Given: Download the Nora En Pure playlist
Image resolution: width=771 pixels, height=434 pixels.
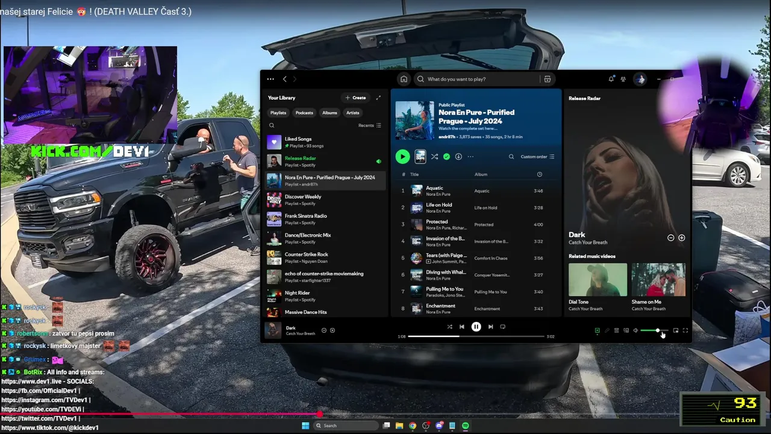Looking at the screenshot, I should 458,157.
